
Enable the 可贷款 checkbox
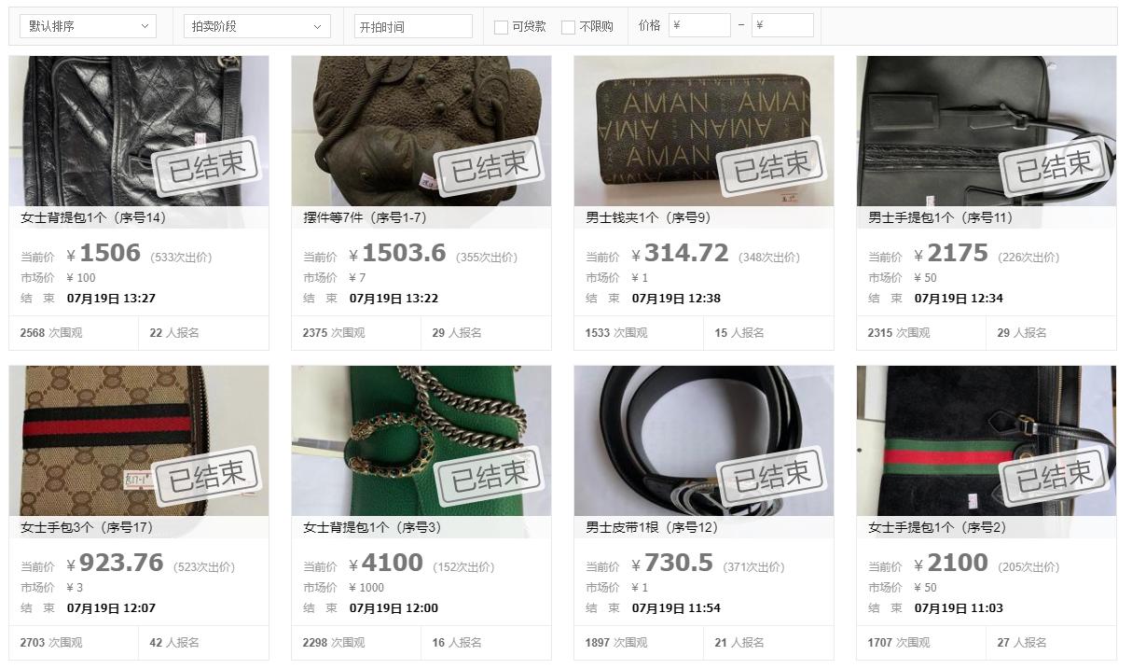(x=501, y=27)
